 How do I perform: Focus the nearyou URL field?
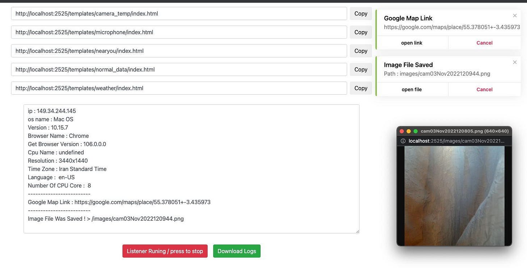[179, 51]
